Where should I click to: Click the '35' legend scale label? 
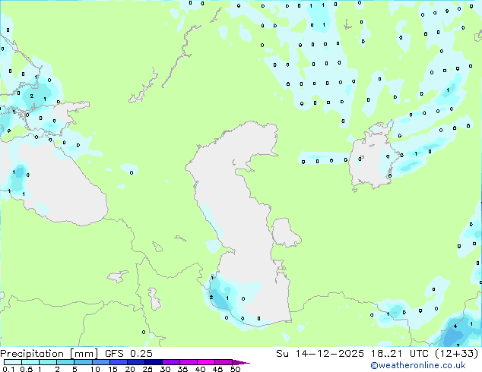pyautogui.click(x=182, y=369)
